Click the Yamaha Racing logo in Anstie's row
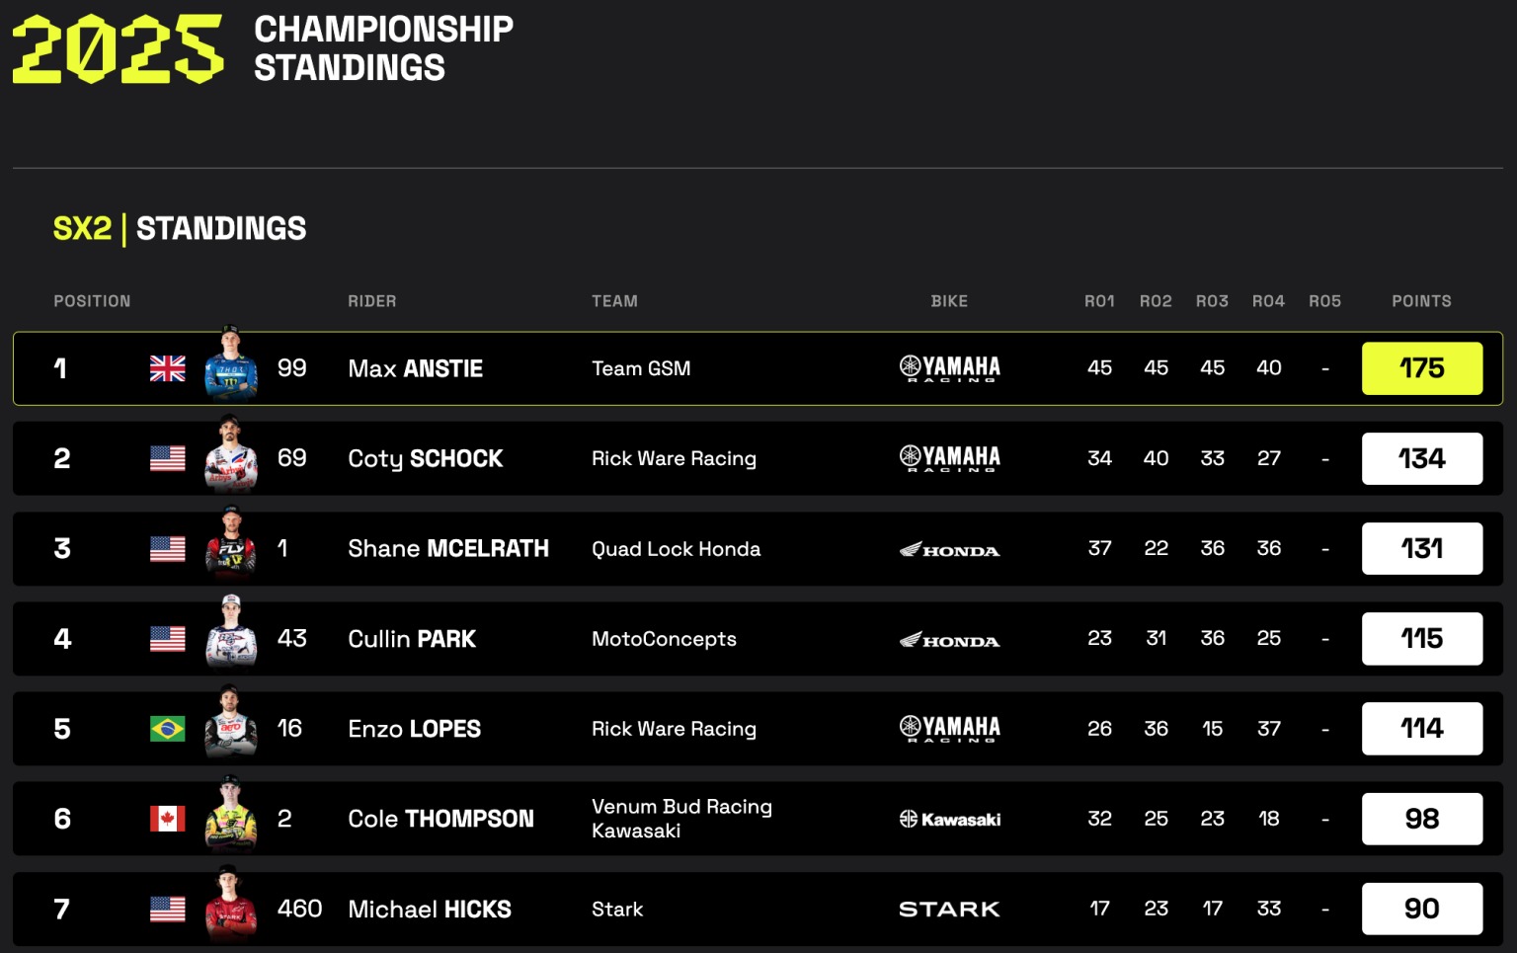Image resolution: width=1517 pixels, height=953 pixels. point(949,368)
